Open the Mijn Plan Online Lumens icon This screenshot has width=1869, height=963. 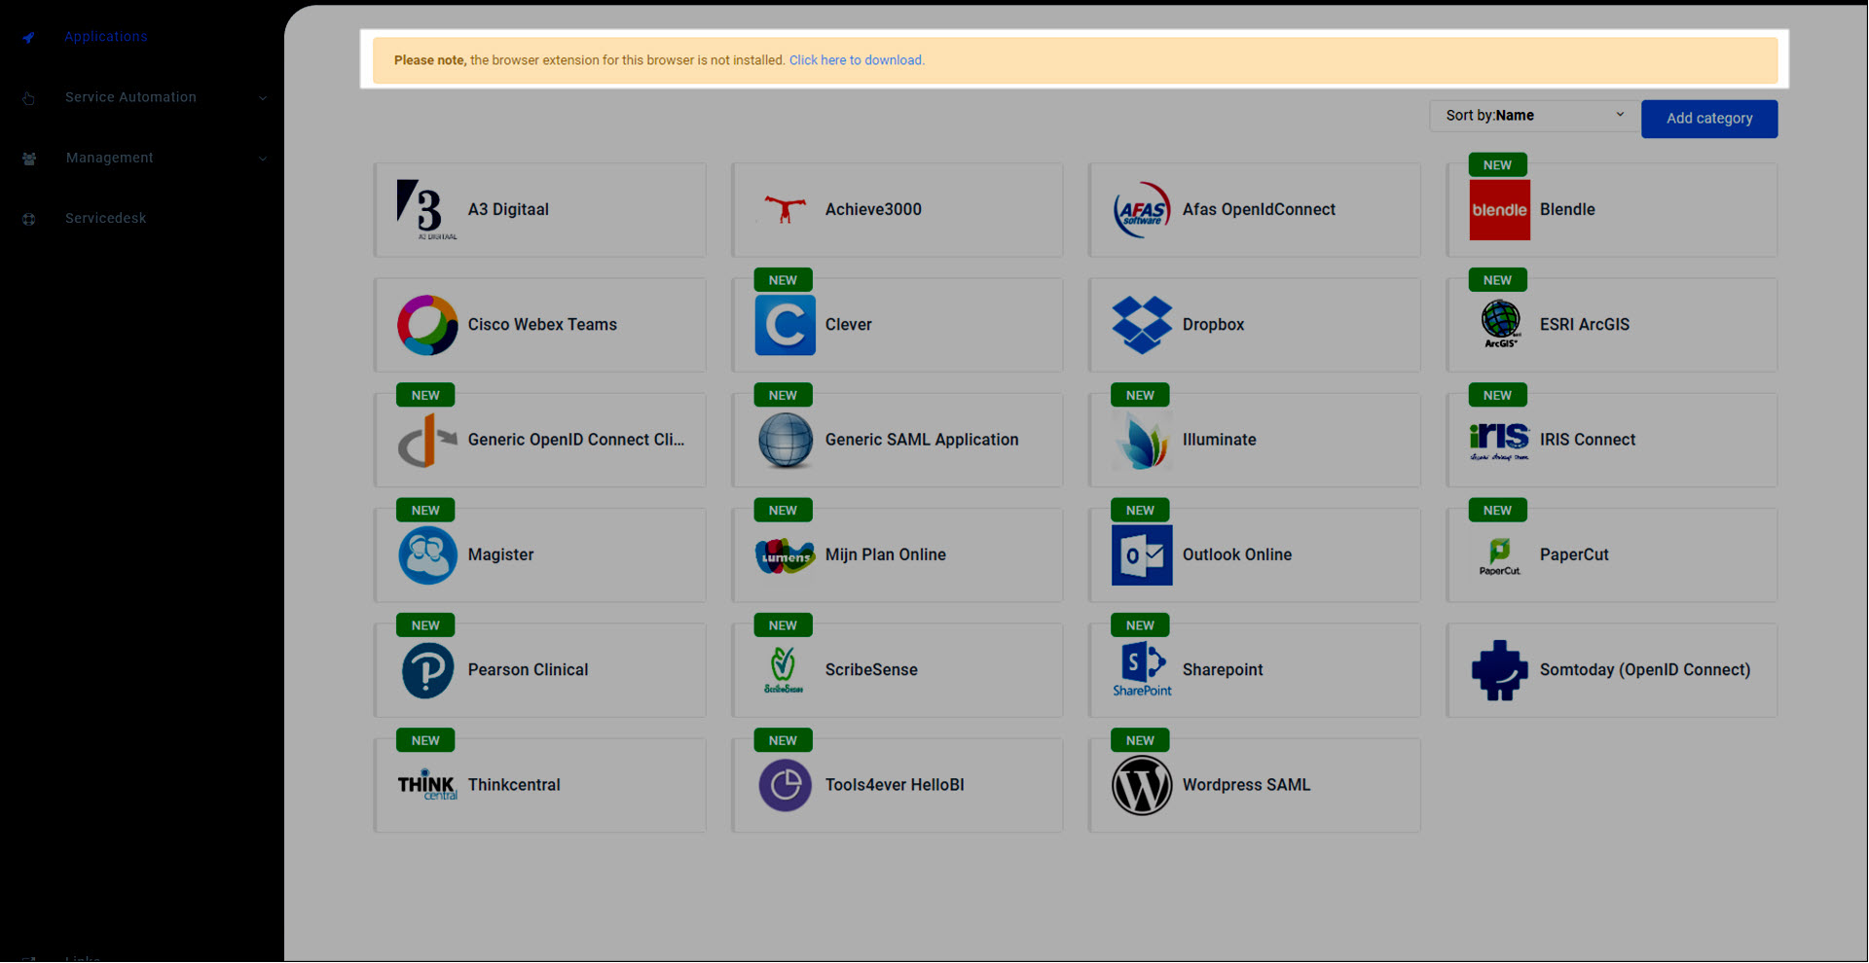point(785,555)
